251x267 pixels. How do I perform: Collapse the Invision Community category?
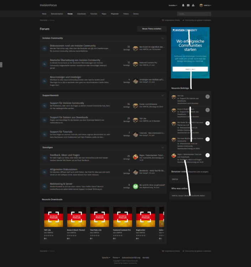click(163, 38)
